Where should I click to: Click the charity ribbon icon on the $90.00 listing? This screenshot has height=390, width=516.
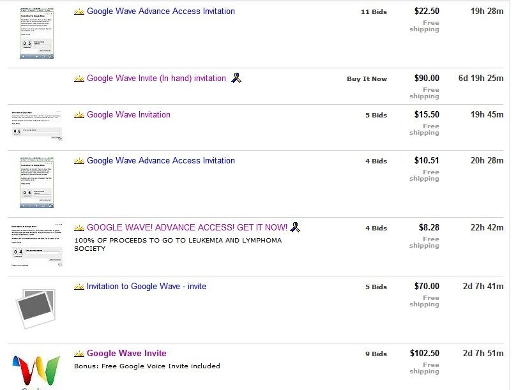236,79
